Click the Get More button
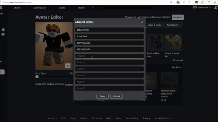Viewport: 218px width, 122px height. (x=178, y=17)
